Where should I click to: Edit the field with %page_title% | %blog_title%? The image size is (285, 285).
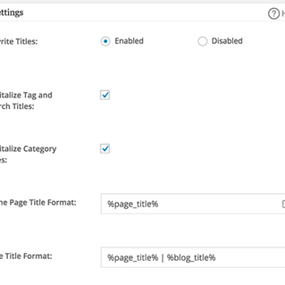pyautogui.click(x=193, y=257)
